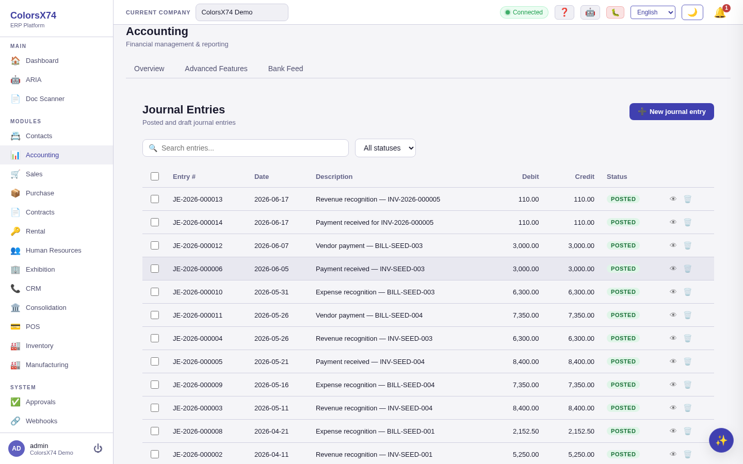This screenshot has height=464, width=743.
Task: Click the logout power icon
Action: pyautogui.click(x=98, y=449)
